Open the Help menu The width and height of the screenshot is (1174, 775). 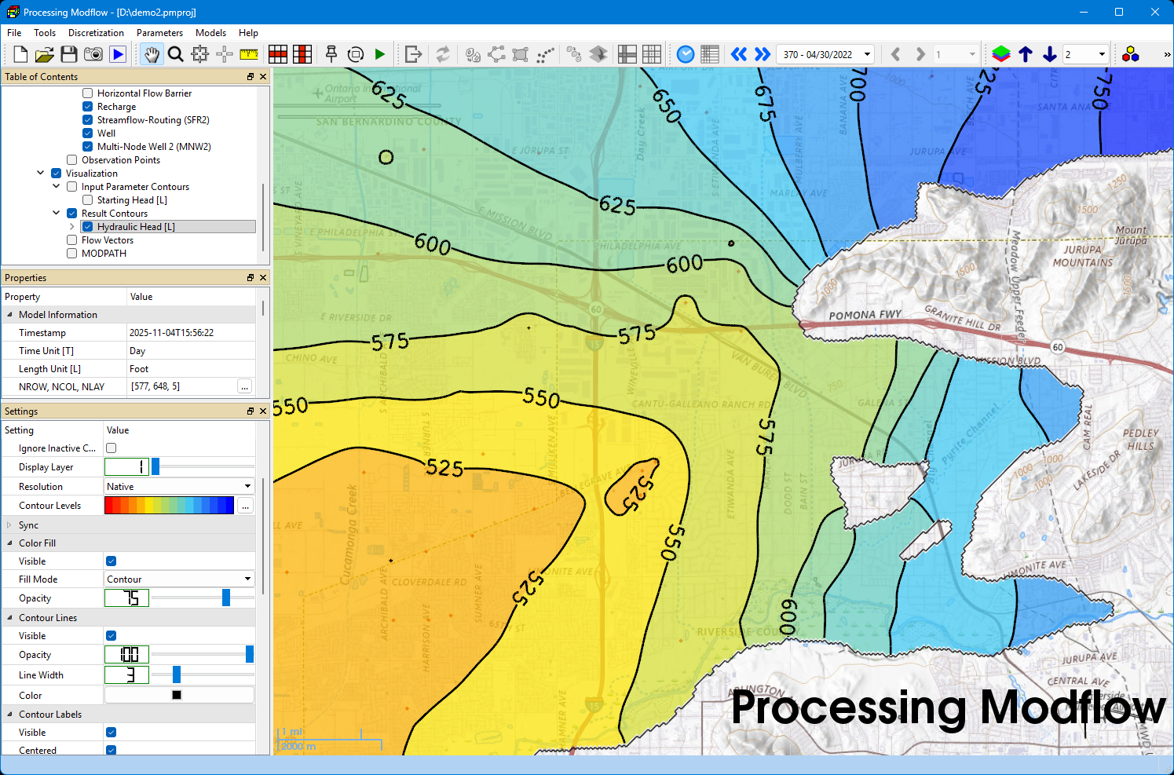(248, 33)
